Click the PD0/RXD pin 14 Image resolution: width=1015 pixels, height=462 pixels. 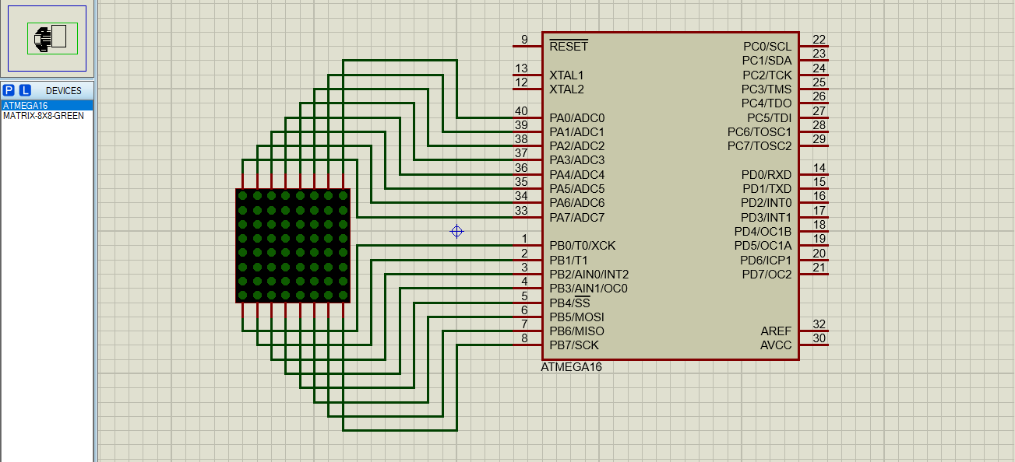815,175
